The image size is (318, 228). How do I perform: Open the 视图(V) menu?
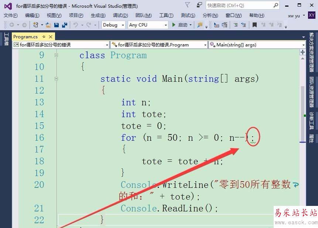click(x=54, y=15)
